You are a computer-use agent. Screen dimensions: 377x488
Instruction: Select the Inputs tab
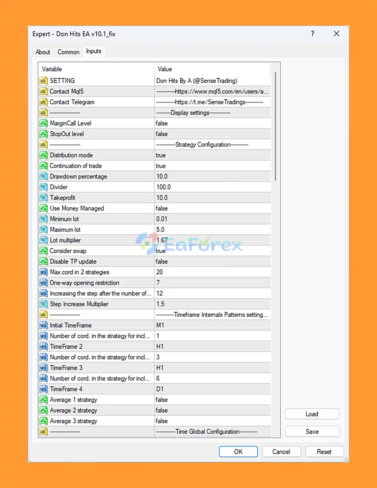[x=94, y=51]
